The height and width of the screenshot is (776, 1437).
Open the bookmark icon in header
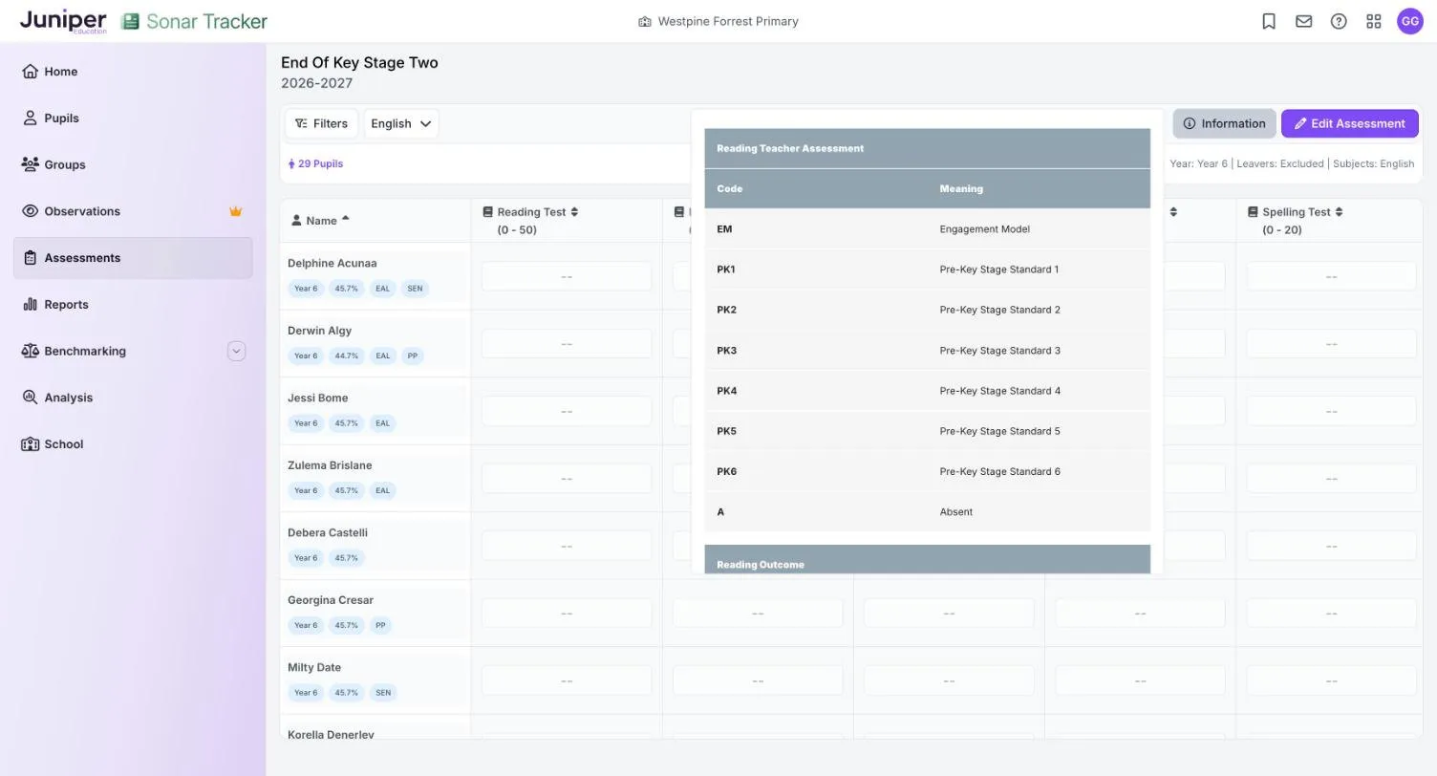(1269, 21)
